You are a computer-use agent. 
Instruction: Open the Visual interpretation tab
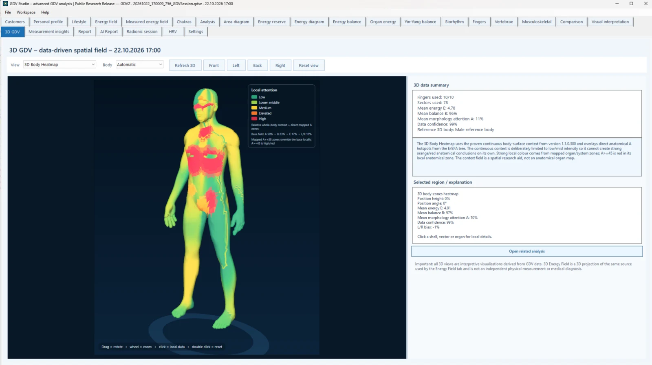pos(610,22)
